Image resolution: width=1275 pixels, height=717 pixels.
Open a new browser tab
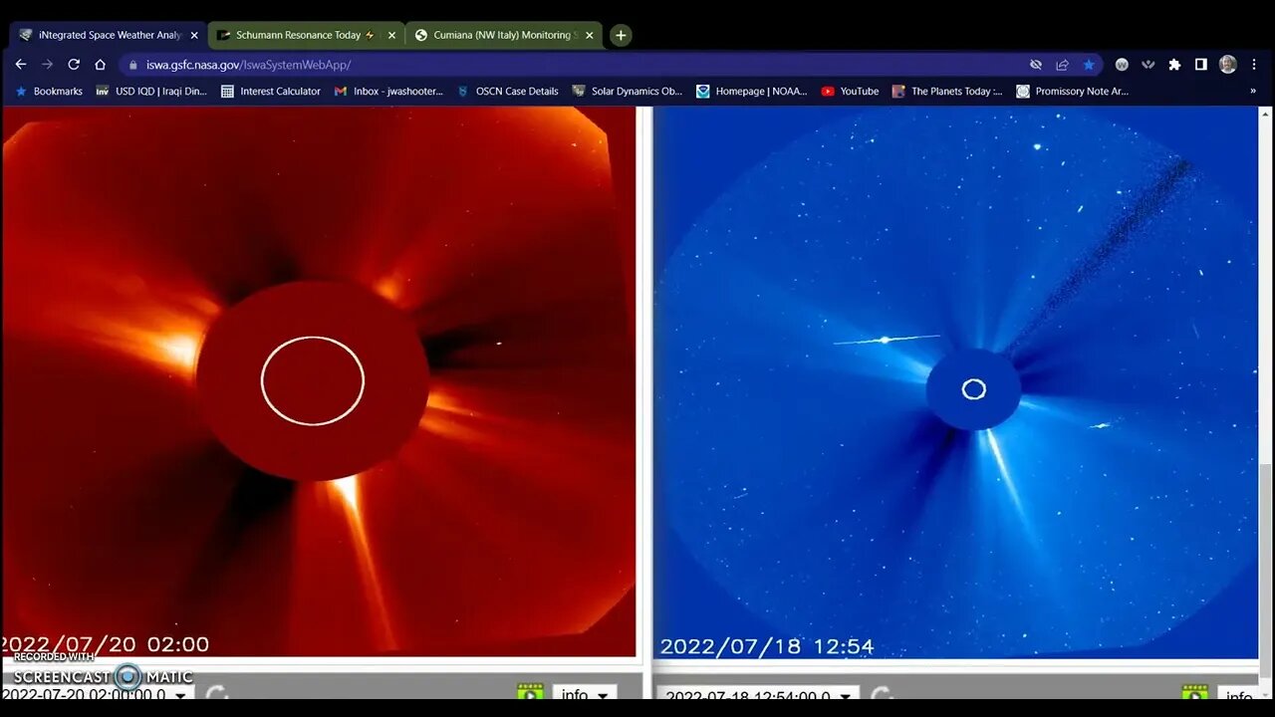click(x=621, y=35)
